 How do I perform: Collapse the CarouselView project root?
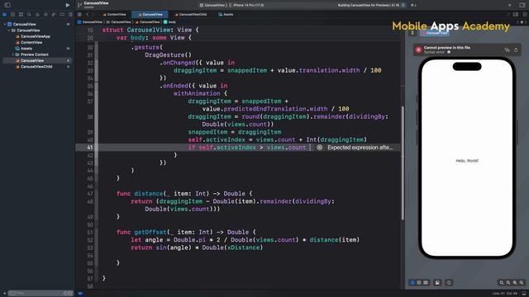click(x=5, y=24)
